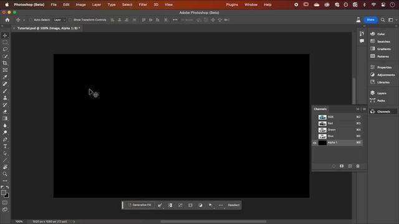The width and height of the screenshot is (399, 224).
Task: Select the Hand tool
Action: (x=5, y=167)
